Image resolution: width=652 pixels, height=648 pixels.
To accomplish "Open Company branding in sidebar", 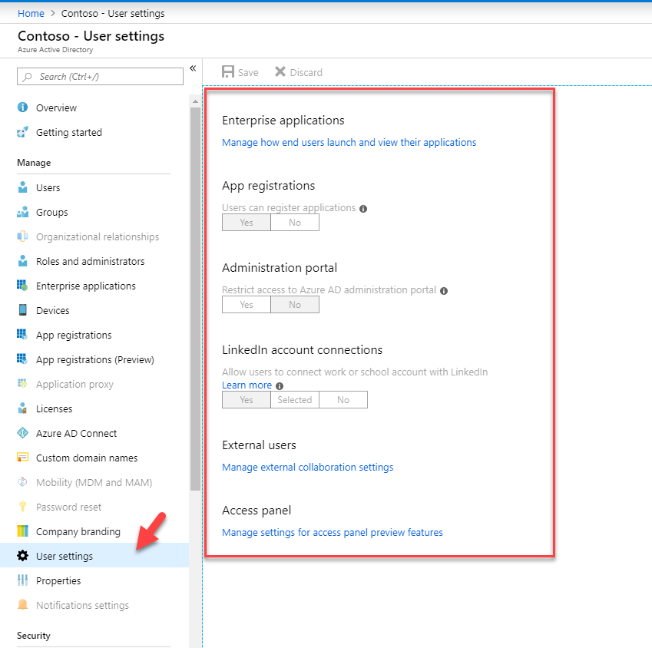I will click(78, 531).
